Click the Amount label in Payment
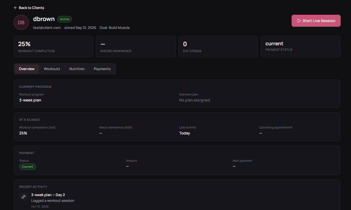 coord(131,161)
